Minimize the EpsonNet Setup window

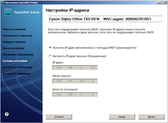coord(158,2)
